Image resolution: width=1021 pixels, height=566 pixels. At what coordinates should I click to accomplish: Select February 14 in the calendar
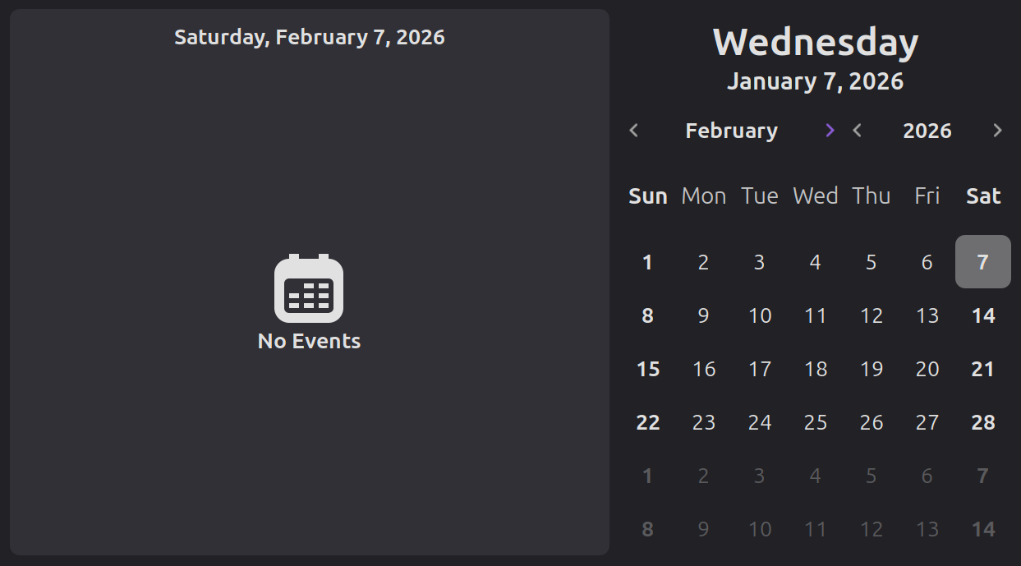pos(982,315)
